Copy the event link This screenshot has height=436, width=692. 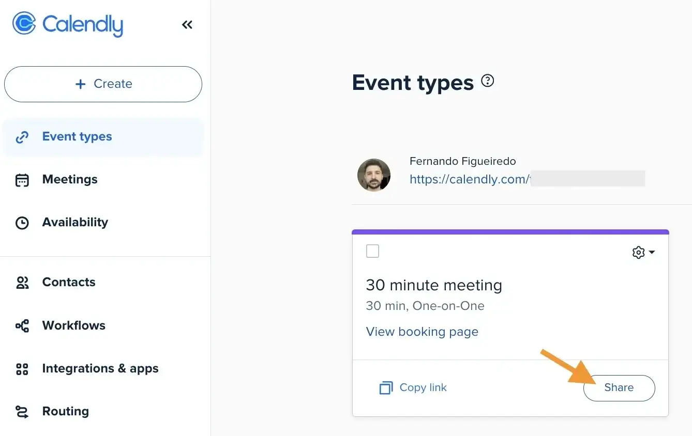pos(413,388)
